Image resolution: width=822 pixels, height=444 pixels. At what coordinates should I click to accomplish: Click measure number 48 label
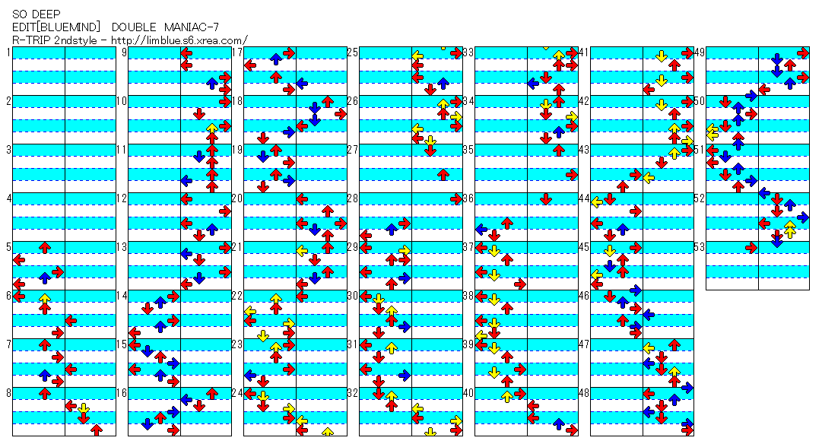coord(584,393)
